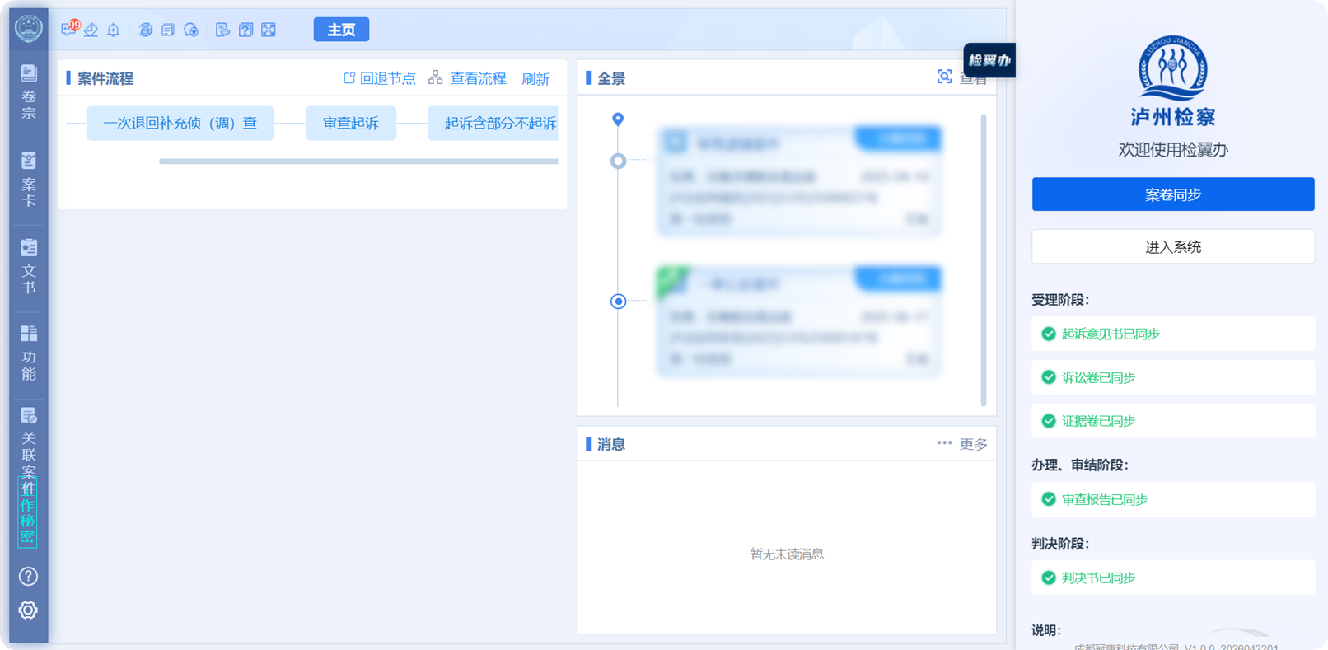Open the chat messages icon with 99 badge

69,30
